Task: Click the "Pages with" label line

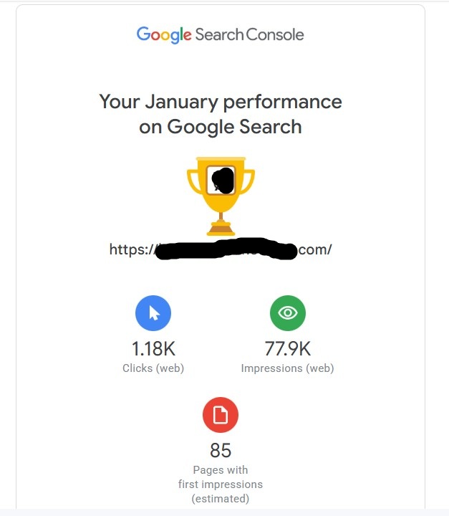Action: point(221,470)
